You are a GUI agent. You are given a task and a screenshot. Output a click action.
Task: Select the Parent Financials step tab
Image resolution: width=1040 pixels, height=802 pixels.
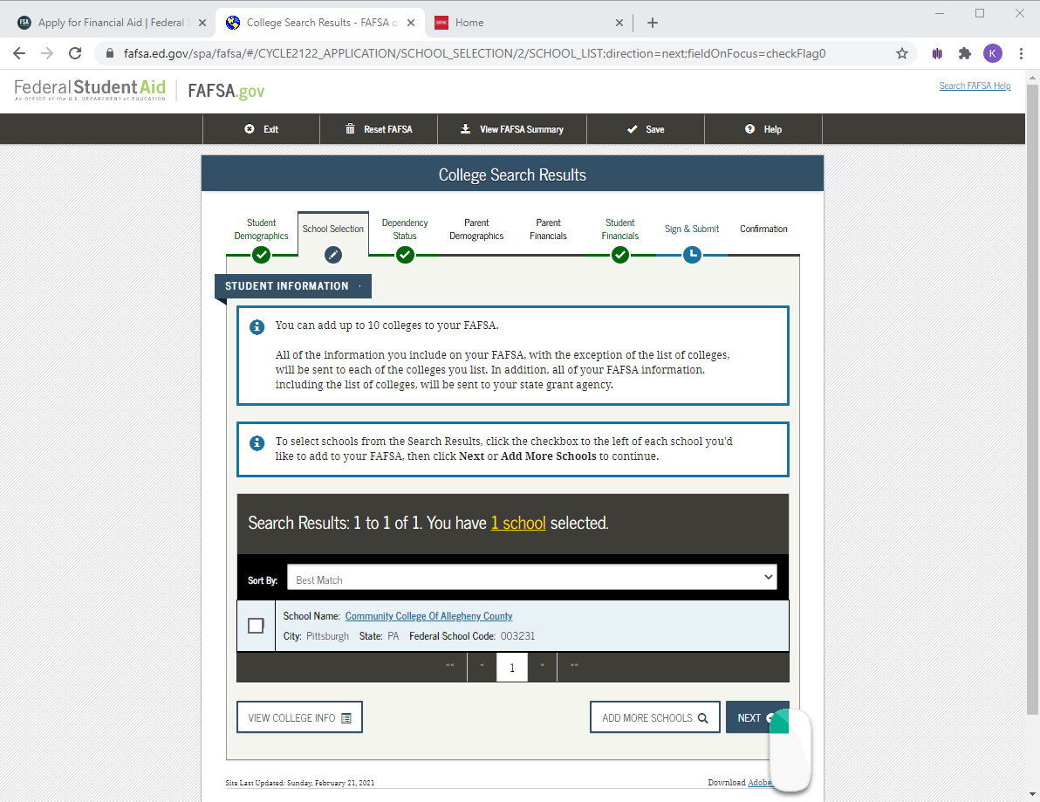click(x=549, y=230)
